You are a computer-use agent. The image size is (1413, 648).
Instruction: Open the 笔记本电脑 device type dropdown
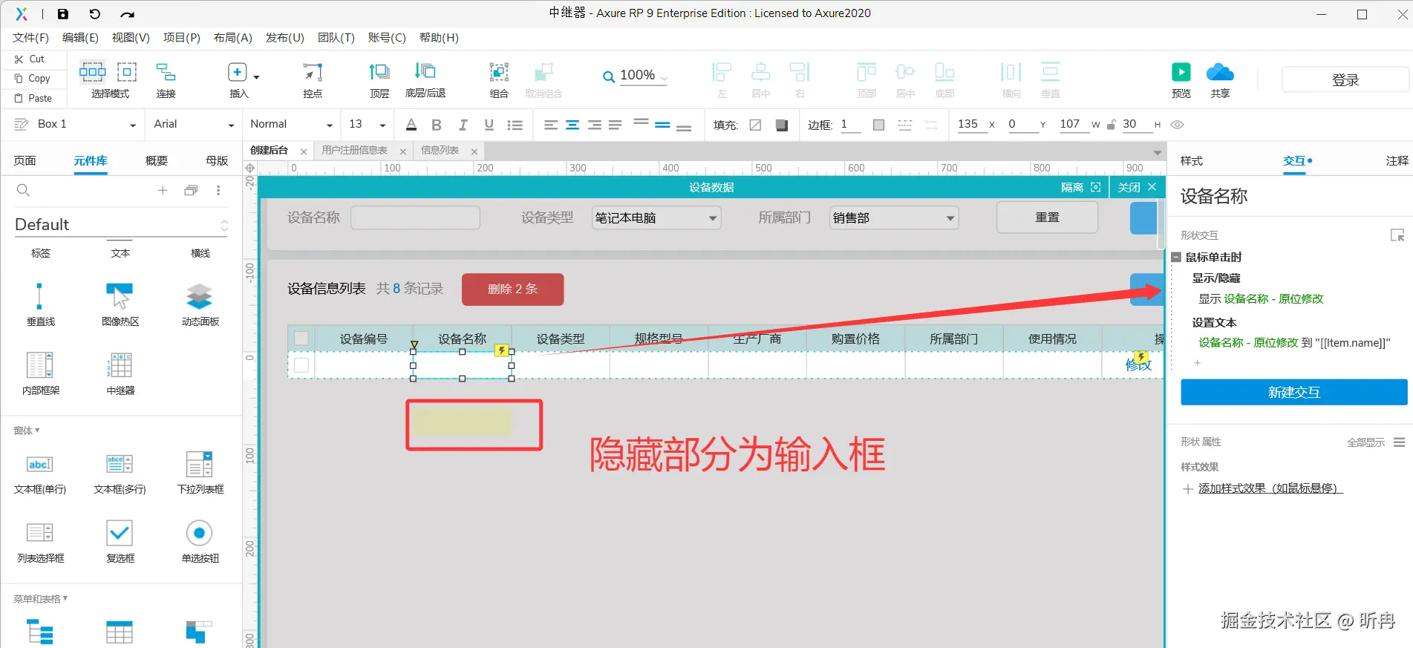656,218
